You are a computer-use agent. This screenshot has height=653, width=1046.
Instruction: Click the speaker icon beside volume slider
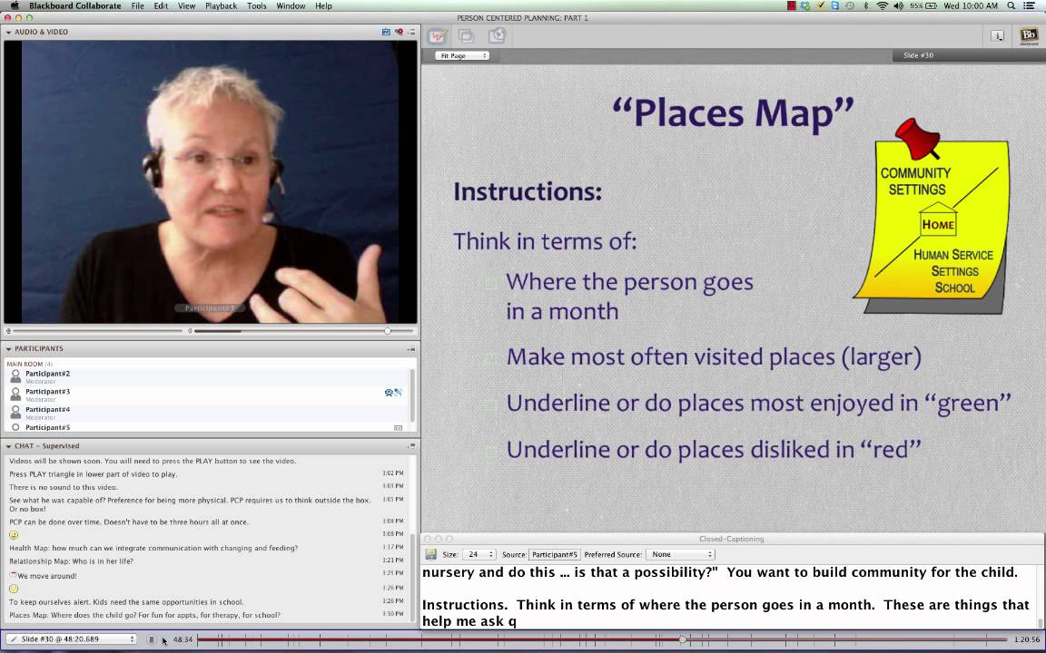[x=190, y=330]
